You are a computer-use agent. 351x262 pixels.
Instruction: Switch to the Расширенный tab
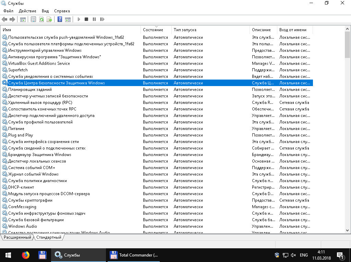tap(17, 237)
